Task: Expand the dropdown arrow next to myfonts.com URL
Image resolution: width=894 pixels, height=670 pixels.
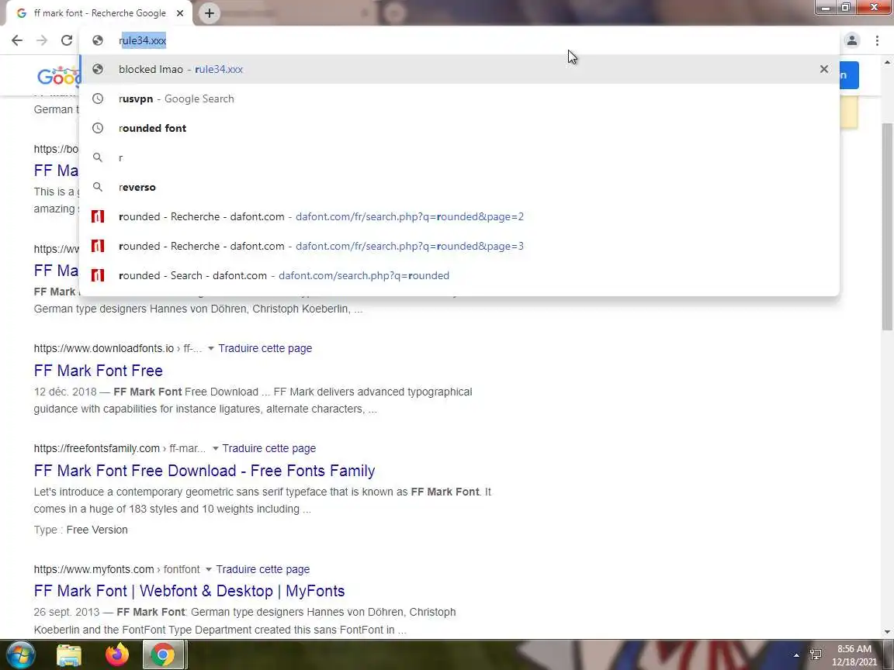Action: point(208,569)
